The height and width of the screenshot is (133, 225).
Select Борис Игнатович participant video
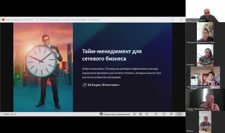click(x=205, y=11)
